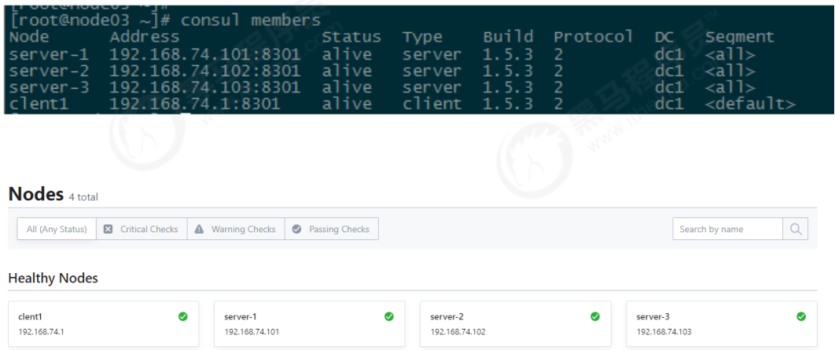Open the server-1 node card
The image size is (835, 350).
[x=310, y=324]
